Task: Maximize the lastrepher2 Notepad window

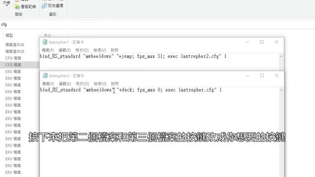Action: tap(262, 75)
